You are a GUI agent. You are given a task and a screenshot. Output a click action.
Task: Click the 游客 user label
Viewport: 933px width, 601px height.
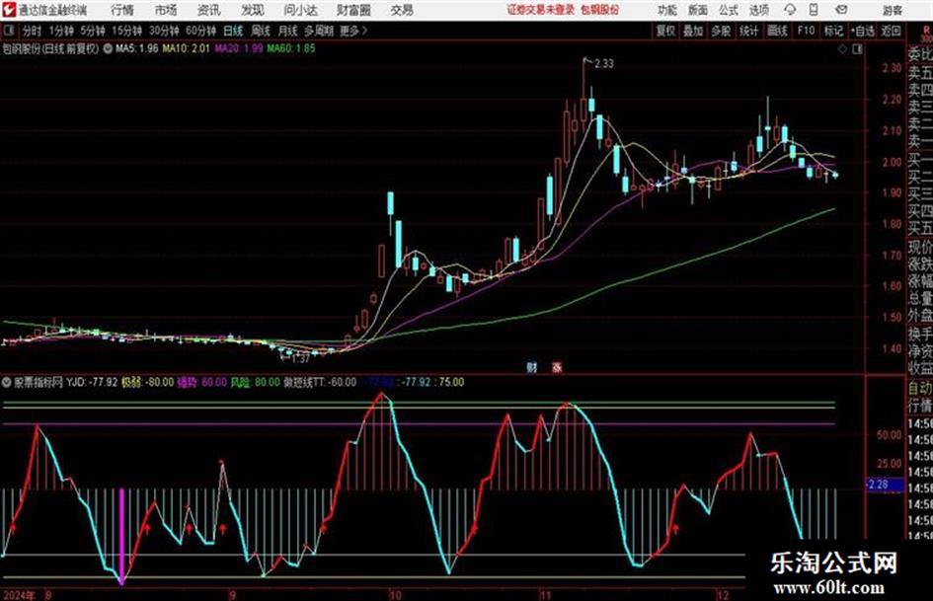(893, 10)
